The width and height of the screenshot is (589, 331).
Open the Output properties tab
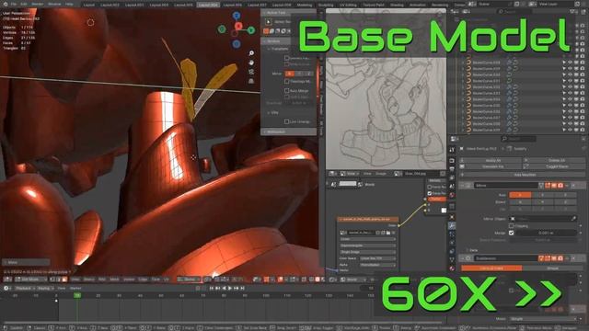(x=452, y=169)
